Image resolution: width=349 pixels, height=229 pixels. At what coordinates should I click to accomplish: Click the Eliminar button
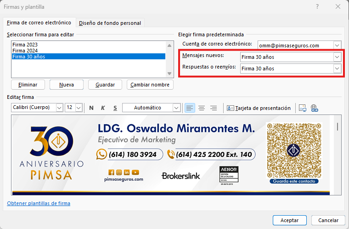(x=28, y=85)
